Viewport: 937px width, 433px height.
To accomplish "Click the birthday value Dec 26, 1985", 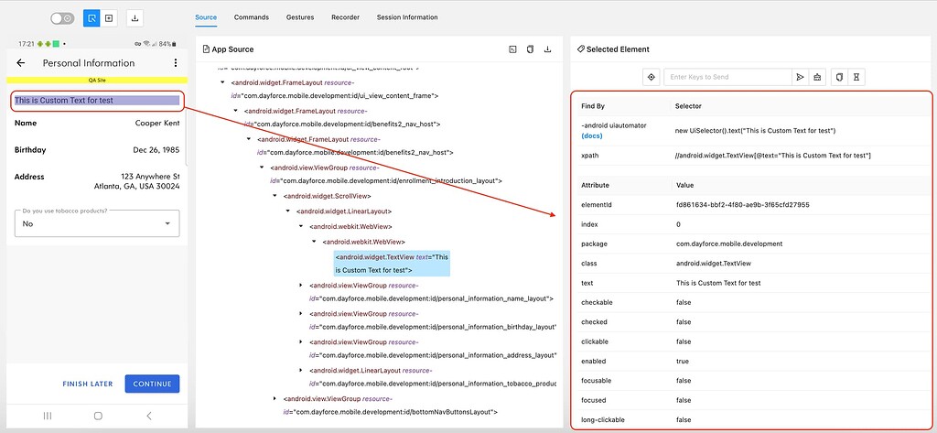I will pyautogui.click(x=156, y=150).
